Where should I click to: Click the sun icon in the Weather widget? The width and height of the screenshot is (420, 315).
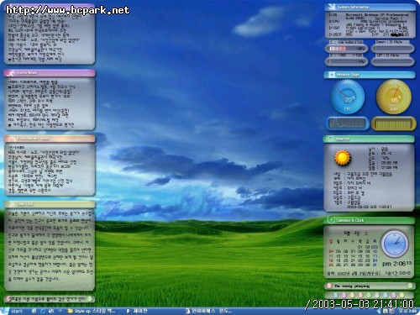click(343, 158)
